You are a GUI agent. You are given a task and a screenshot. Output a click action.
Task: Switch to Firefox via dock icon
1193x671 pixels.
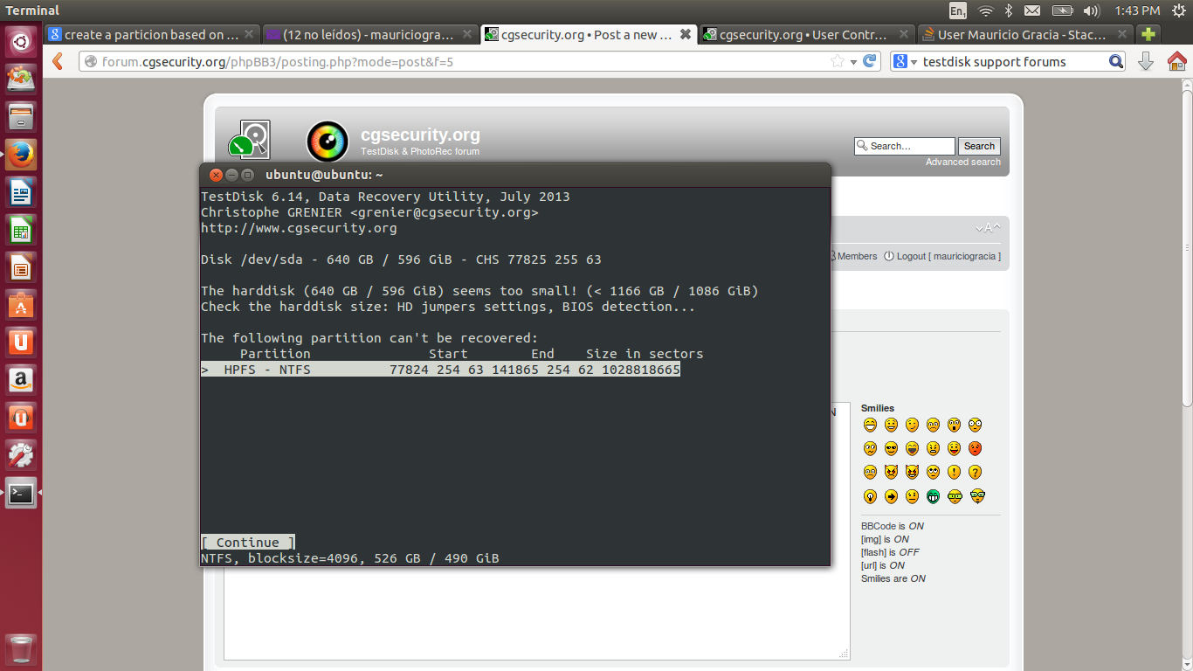21,155
